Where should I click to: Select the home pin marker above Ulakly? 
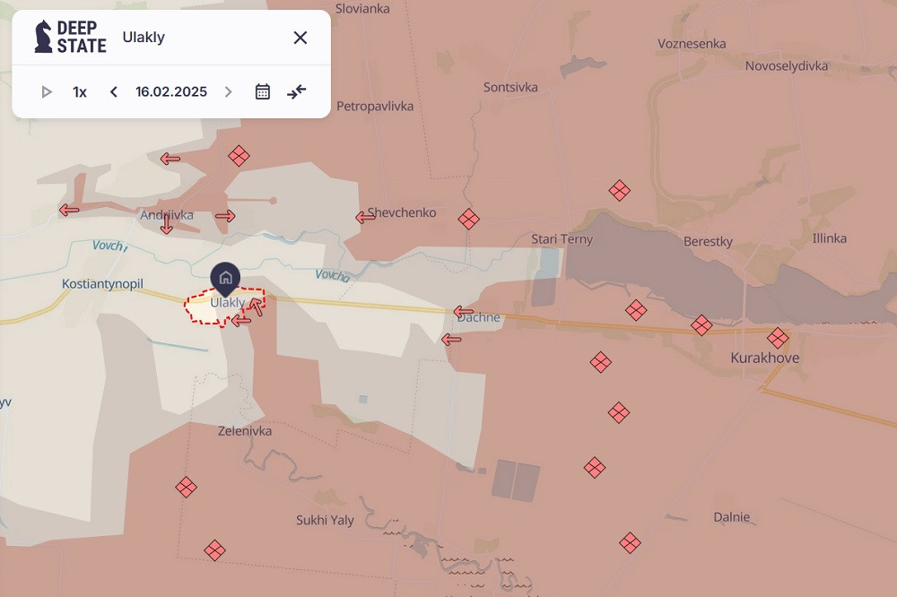225,278
